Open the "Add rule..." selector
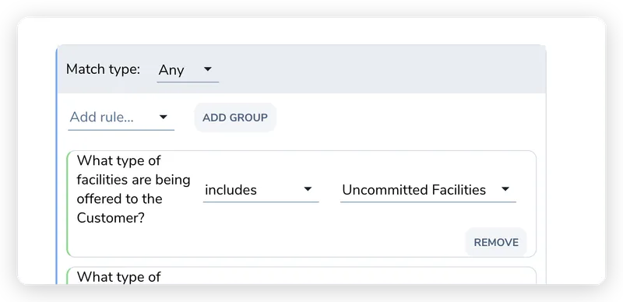This screenshot has height=302, width=623. click(x=121, y=118)
